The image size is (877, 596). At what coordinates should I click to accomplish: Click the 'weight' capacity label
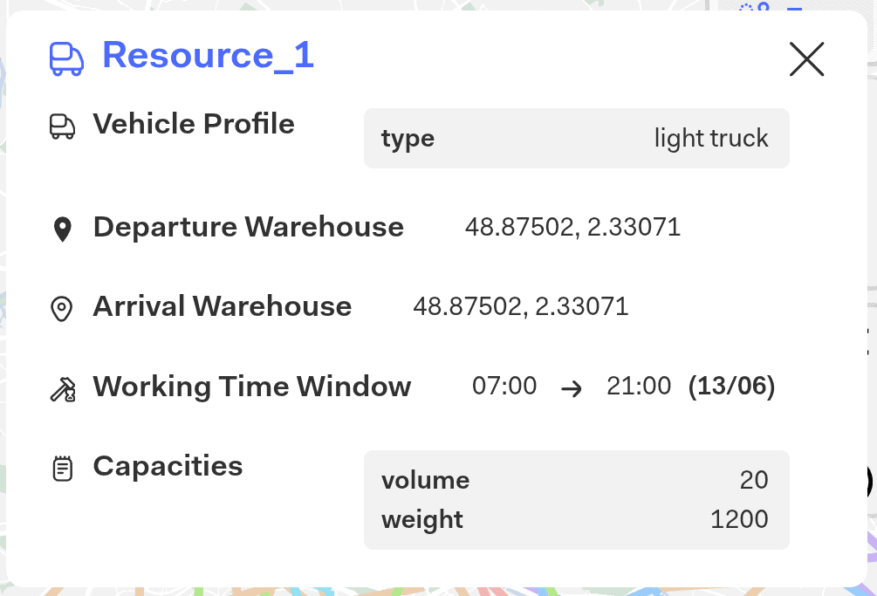422,520
